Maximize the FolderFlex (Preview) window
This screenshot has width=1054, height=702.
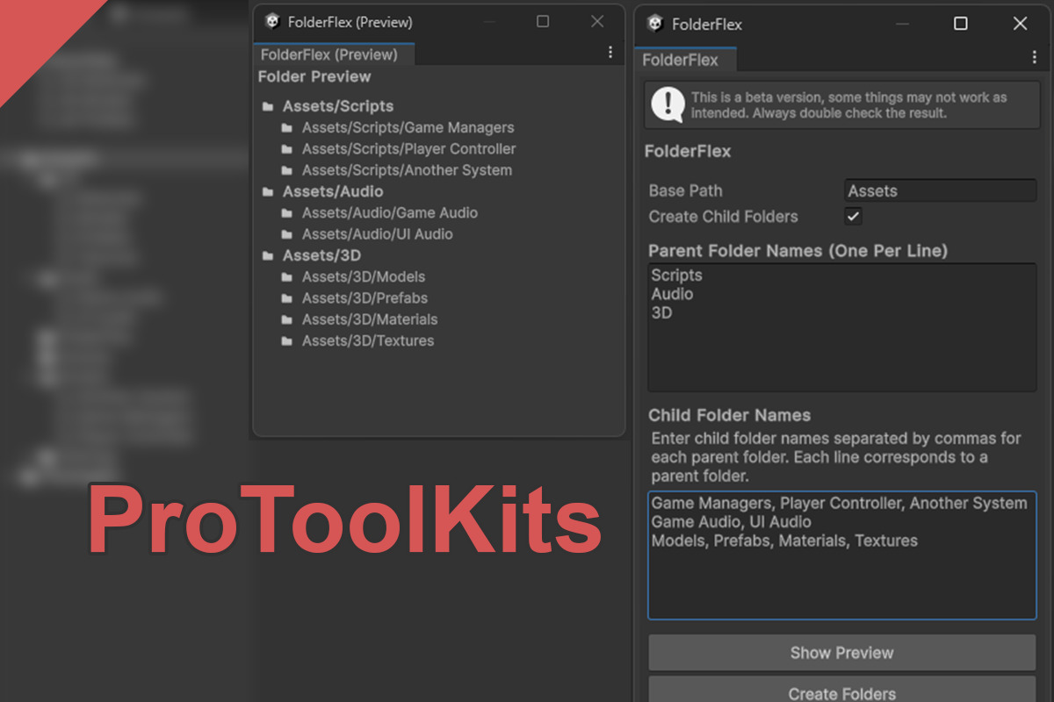click(x=543, y=22)
